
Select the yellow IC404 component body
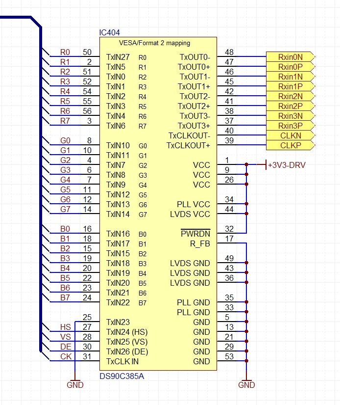pos(158,204)
